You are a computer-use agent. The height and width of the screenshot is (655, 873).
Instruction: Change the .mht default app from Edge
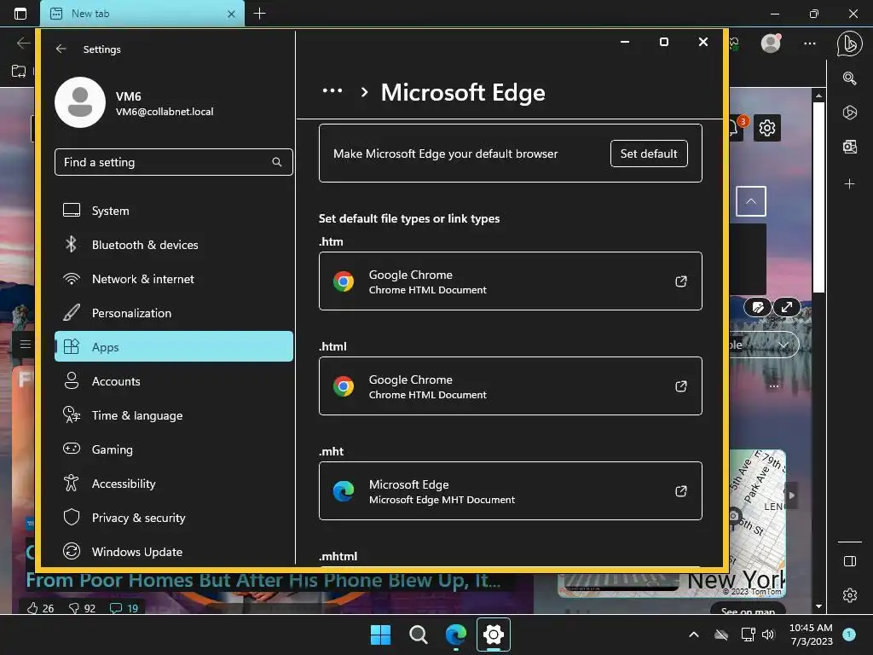(x=510, y=490)
